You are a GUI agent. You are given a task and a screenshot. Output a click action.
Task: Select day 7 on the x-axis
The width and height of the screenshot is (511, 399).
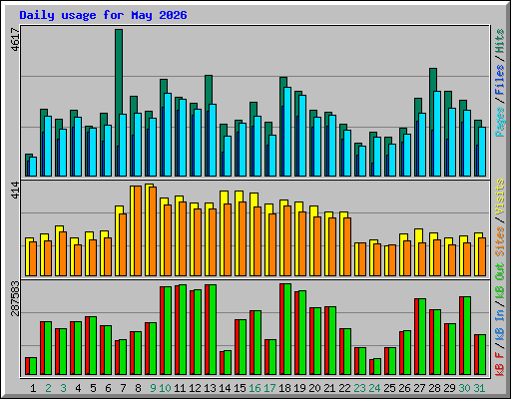pyautogui.click(x=123, y=388)
